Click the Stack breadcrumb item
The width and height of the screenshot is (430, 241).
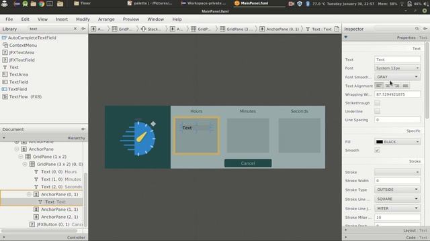tap(150, 29)
